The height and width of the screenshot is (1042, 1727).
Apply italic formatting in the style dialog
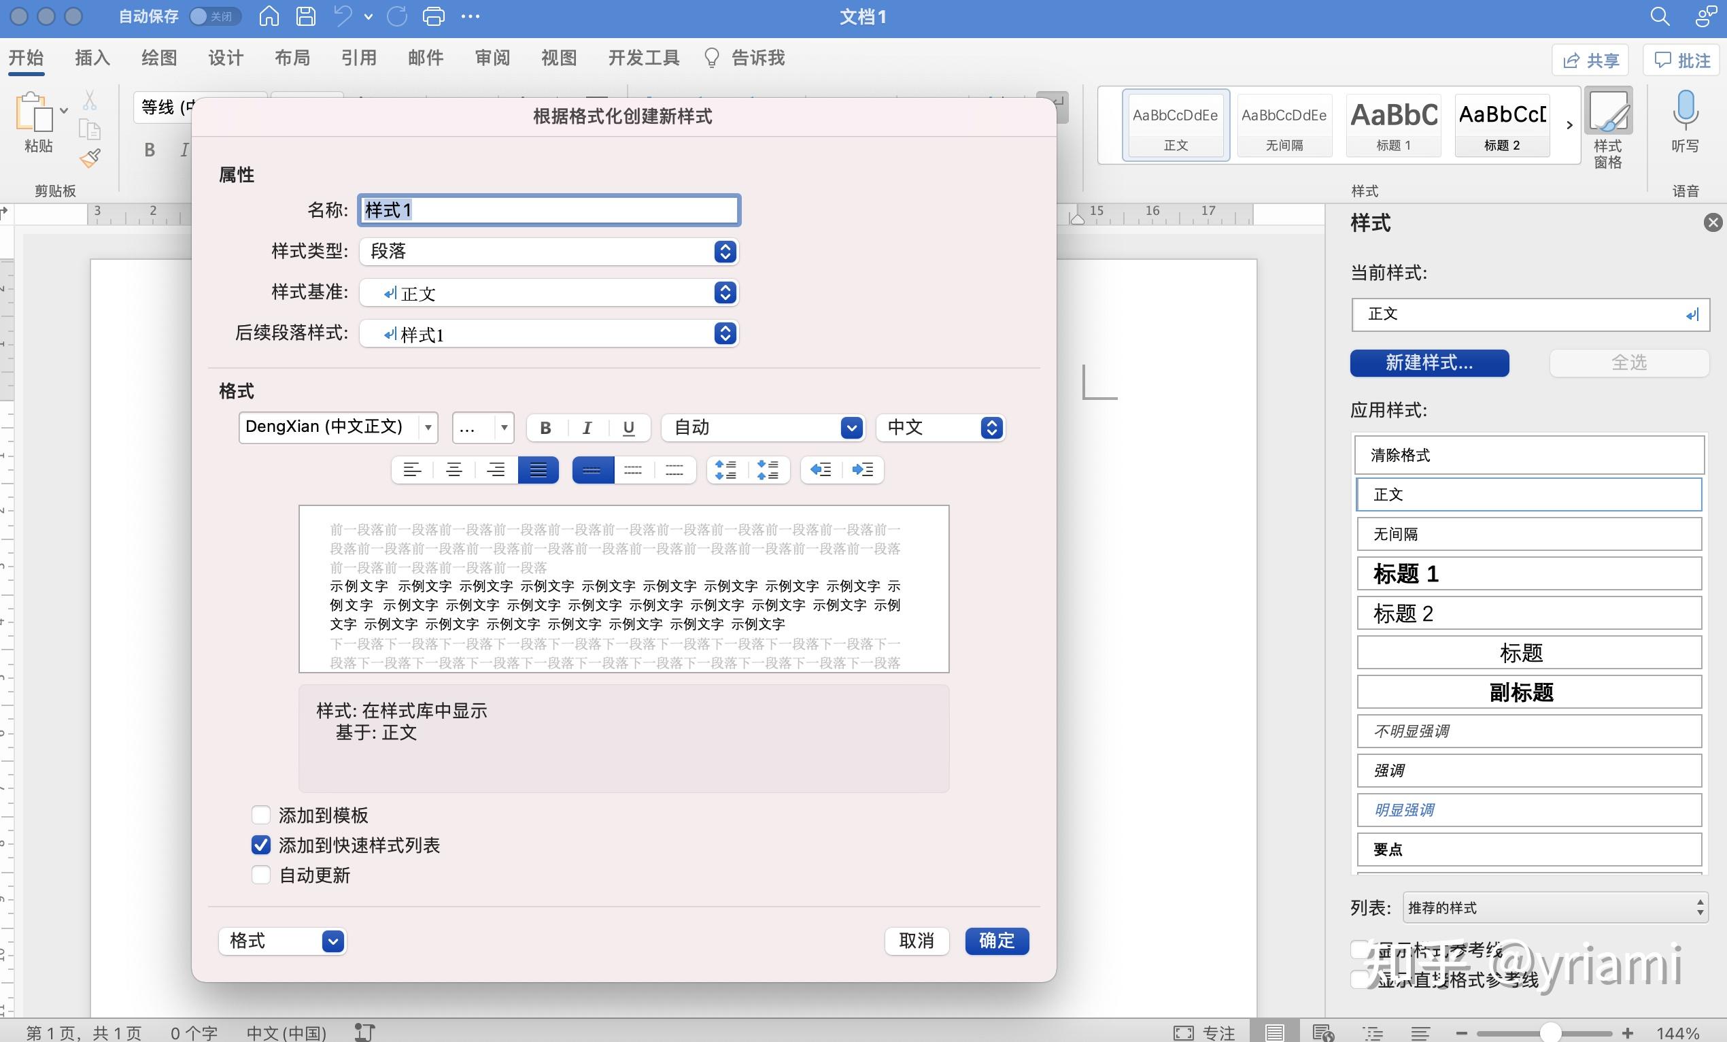[x=587, y=428]
